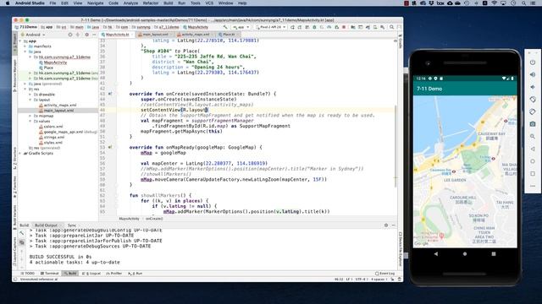The width and height of the screenshot is (542, 304).
Task: Toggle the Structure side panel button
Action: click(14, 159)
